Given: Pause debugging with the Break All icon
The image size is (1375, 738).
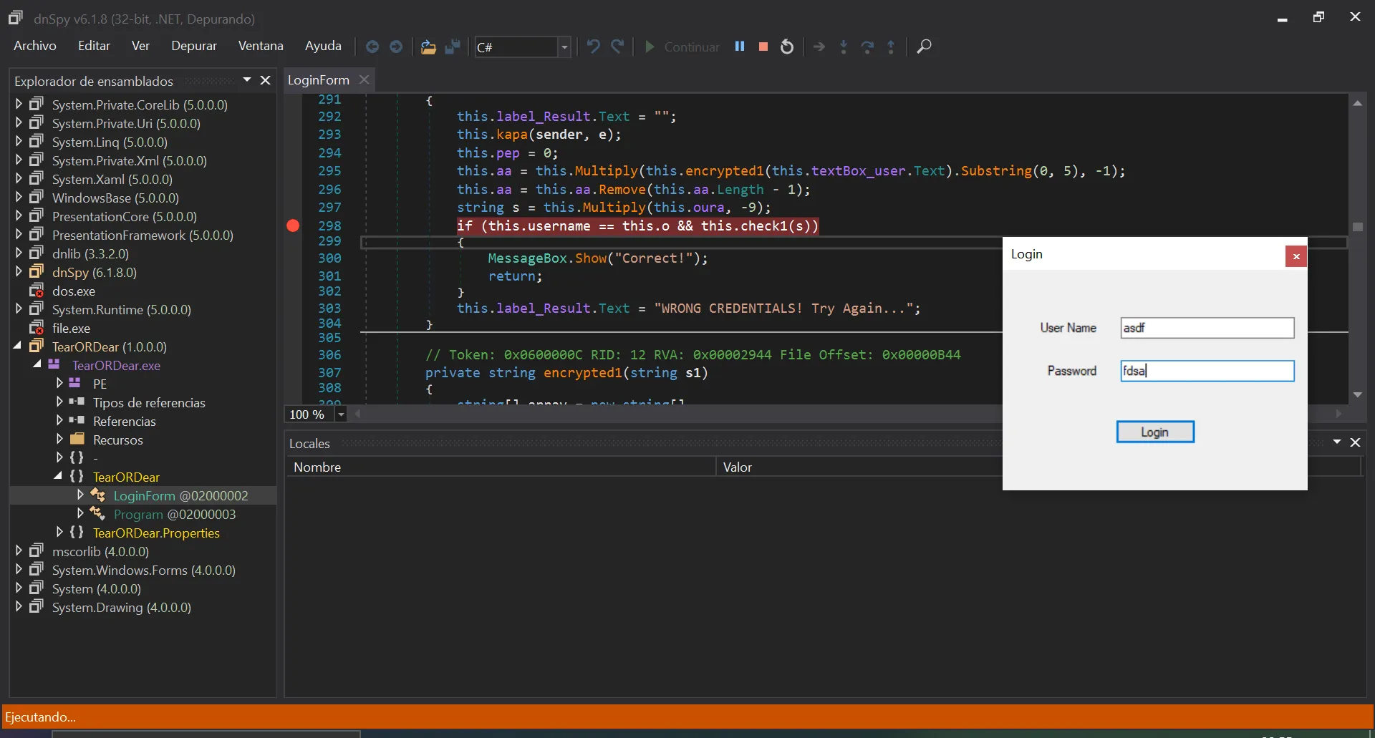Looking at the screenshot, I should pyautogui.click(x=740, y=47).
